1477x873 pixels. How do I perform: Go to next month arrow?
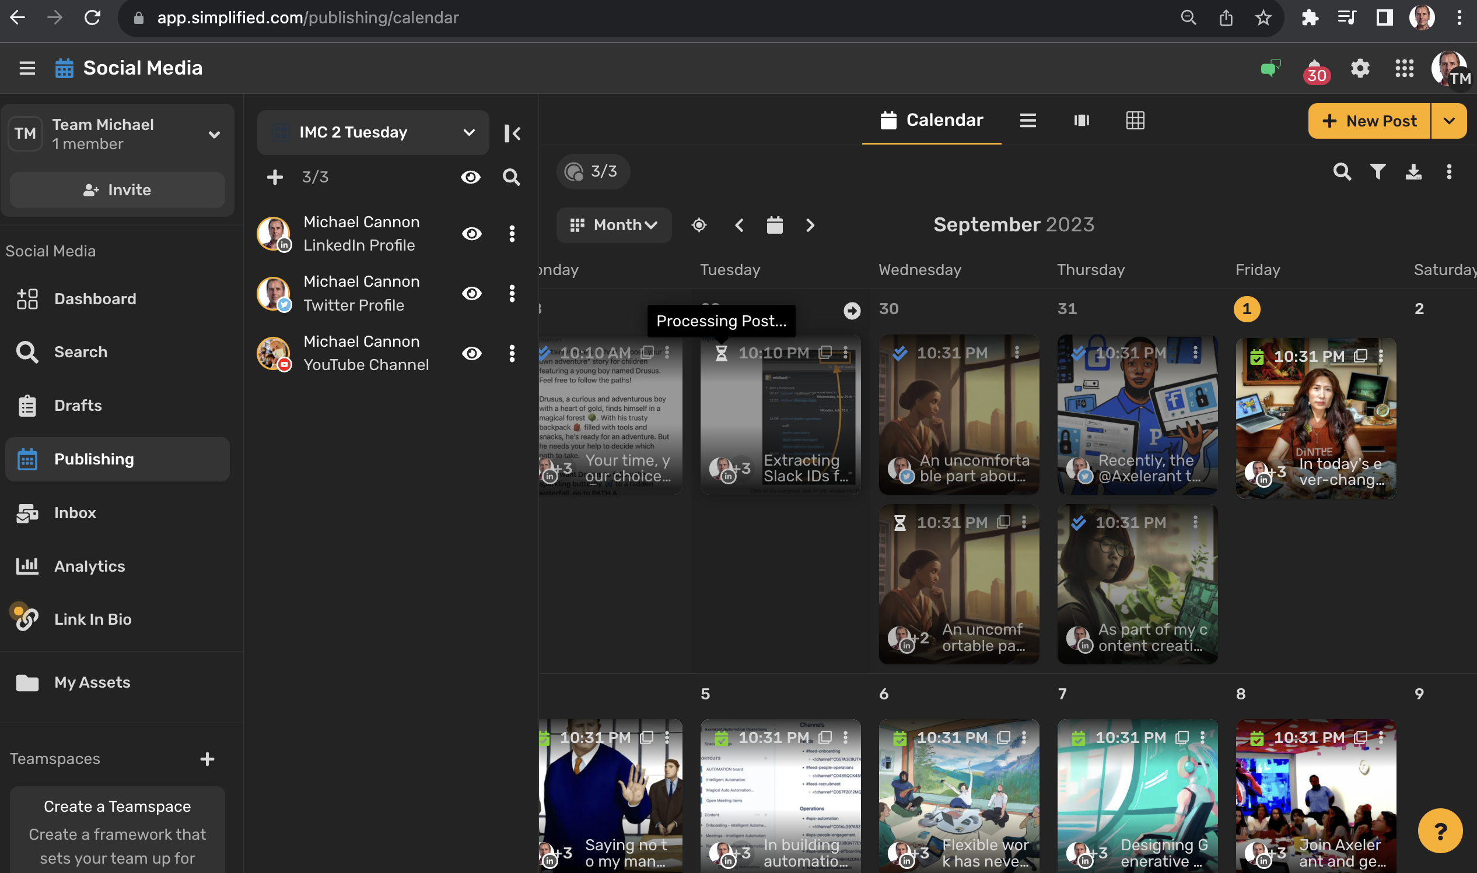click(x=810, y=226)
